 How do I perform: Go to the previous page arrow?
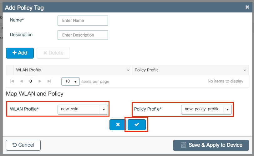point(21,81)
